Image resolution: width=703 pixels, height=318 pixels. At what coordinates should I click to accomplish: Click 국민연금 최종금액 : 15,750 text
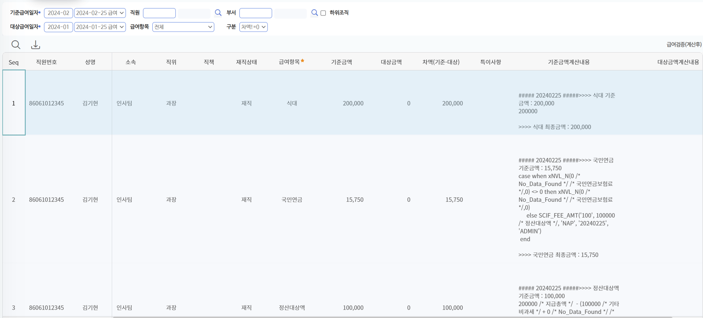[x=558, y=255]
